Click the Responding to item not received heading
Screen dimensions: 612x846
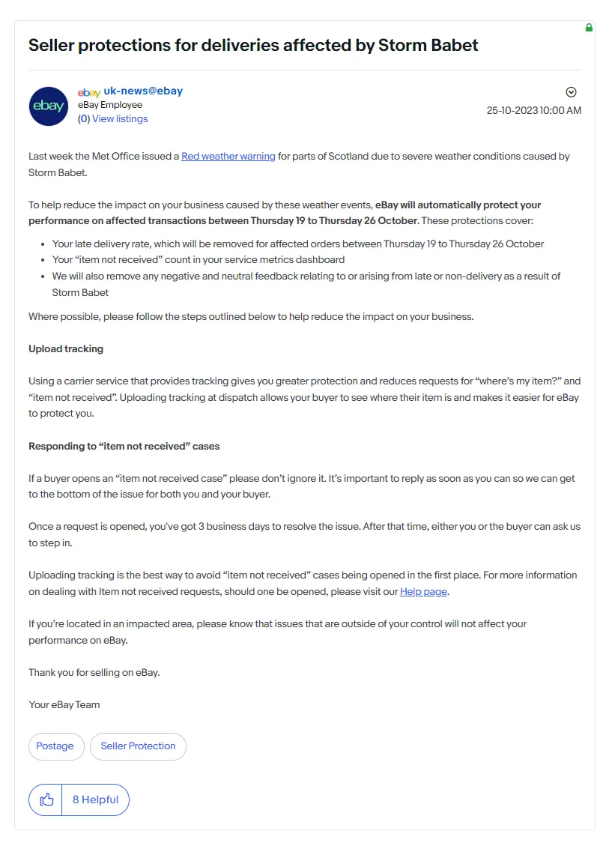tap(124, 446)
